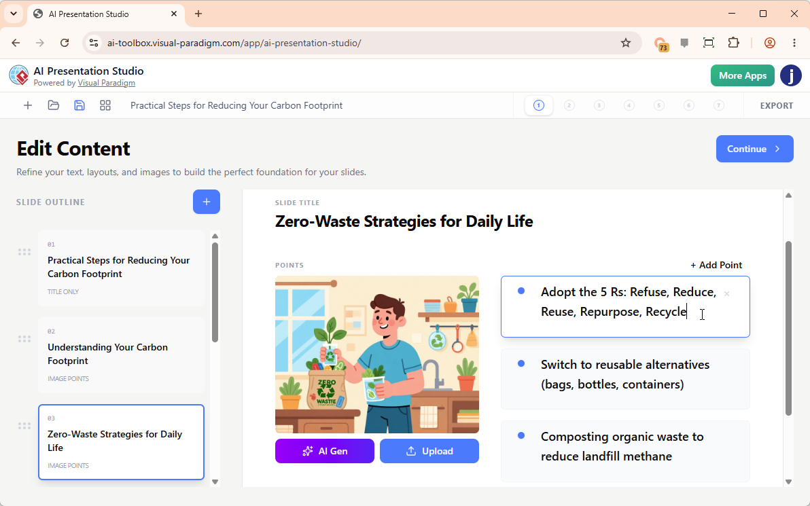The height and width of the screenshot is (506, 810).
Task: Click + Add Point
Action: click(x=716, y=265)
